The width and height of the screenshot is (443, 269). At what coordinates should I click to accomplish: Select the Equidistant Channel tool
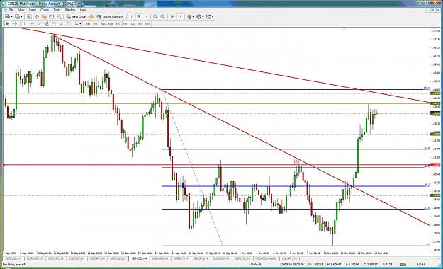click(47, 24)
